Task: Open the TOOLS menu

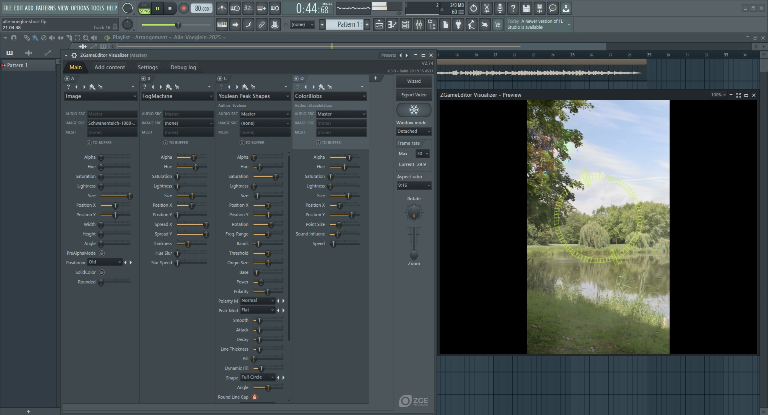Action: [x=98, y=8]
